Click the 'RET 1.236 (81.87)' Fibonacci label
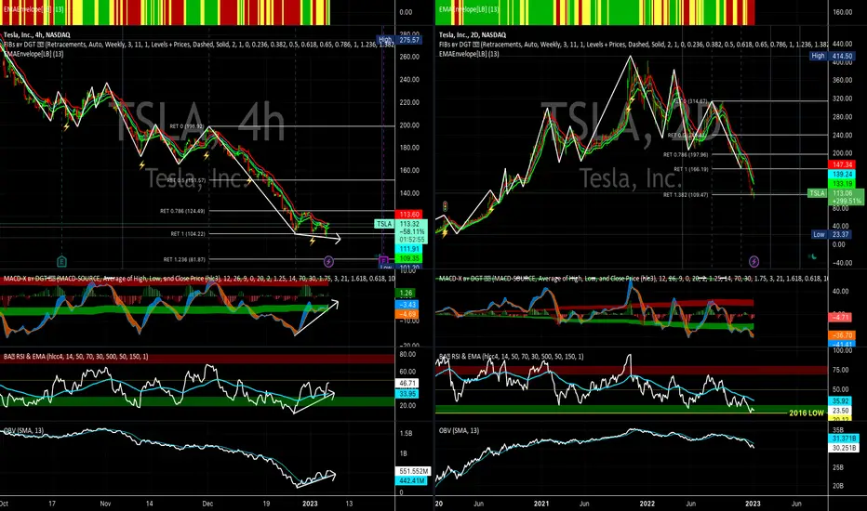This screenshot has width=867, height=511. [x=184, y=259]
